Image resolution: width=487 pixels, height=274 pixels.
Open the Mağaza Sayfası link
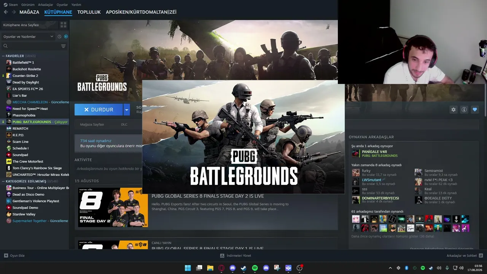coord(92,124)
